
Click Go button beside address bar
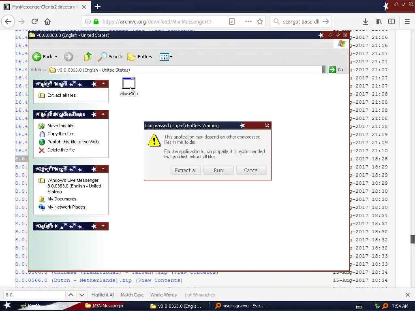point(336,70)
